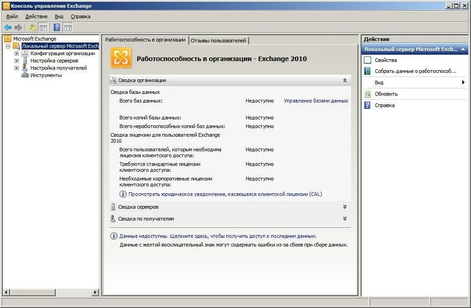471x308 pixels.
Task: Open the CAL legal notice link
Action: (225, 194)
